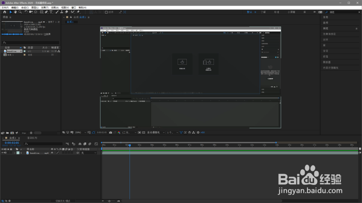Viewport: 362px width, 203px height.
Task: Switch to the 标准 workspace
Action: 277,12
